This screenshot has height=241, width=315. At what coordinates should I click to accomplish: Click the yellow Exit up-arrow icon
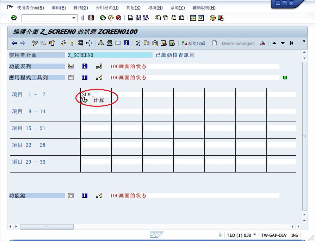coord(111,18)
